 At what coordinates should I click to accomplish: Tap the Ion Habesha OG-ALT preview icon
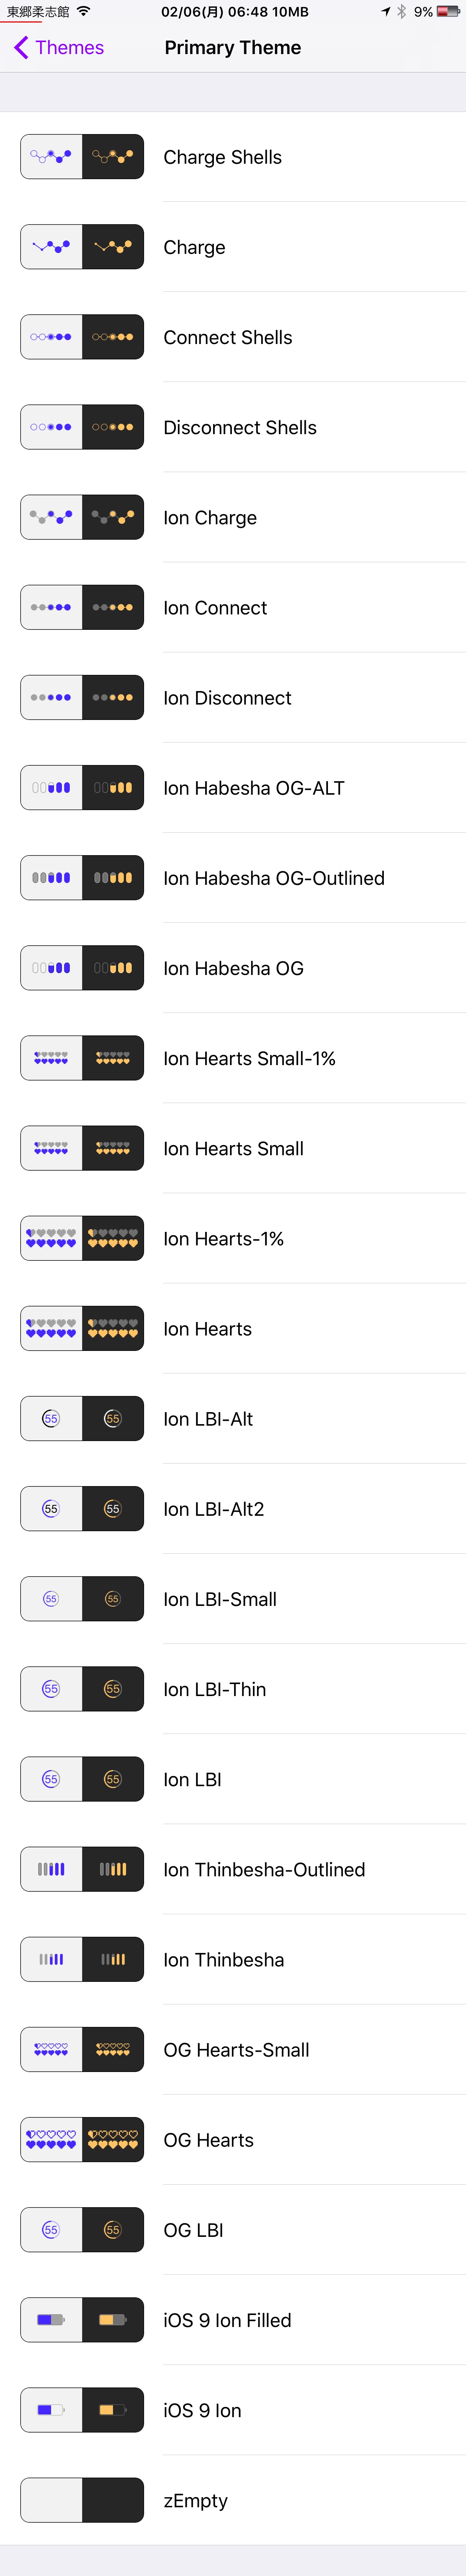(82, 787)
